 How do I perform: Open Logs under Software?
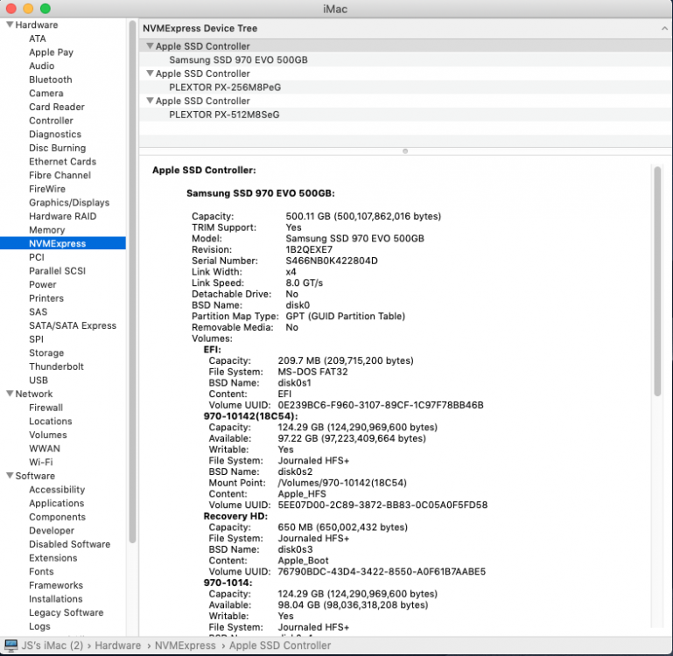point(39,626)
